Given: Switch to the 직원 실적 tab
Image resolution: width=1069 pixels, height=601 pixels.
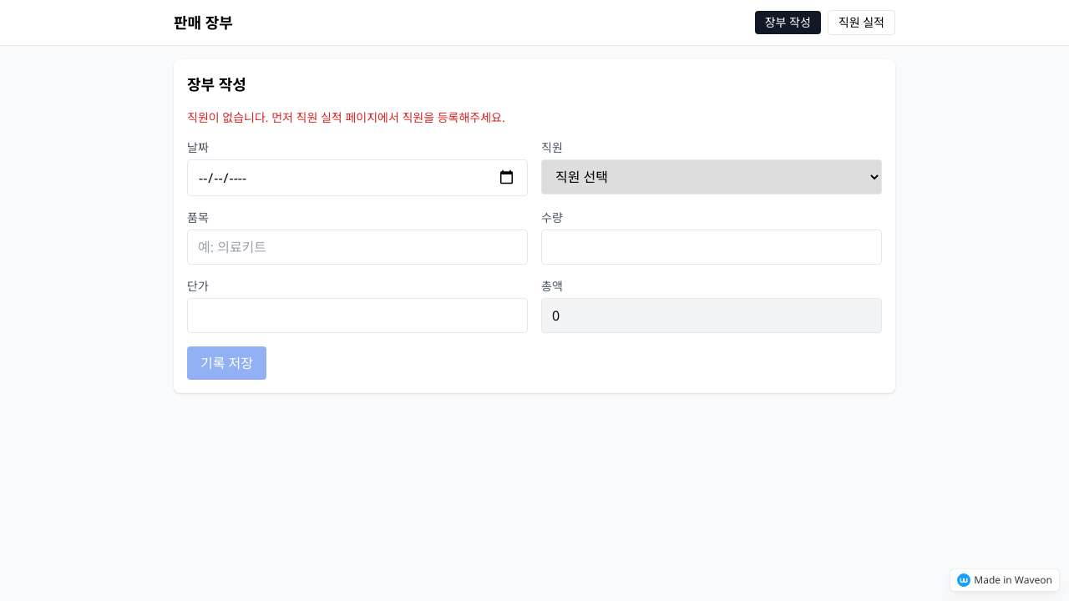Looking at the screenshot, I should [x=861, y=23].
